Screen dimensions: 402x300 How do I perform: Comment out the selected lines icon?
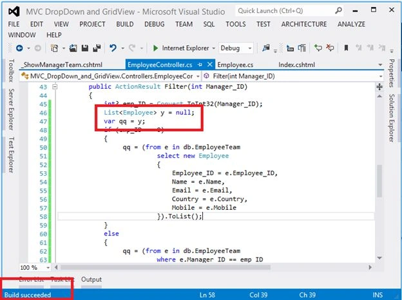tap(318, 48)
